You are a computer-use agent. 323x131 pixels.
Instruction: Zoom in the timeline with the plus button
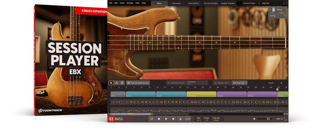point(287,114)
